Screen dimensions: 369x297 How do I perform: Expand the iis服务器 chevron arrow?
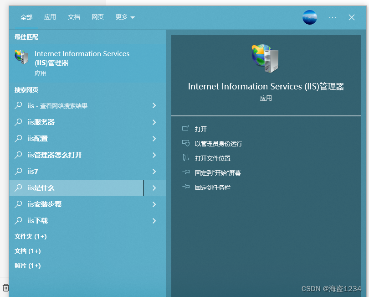[x=154, y=122]
